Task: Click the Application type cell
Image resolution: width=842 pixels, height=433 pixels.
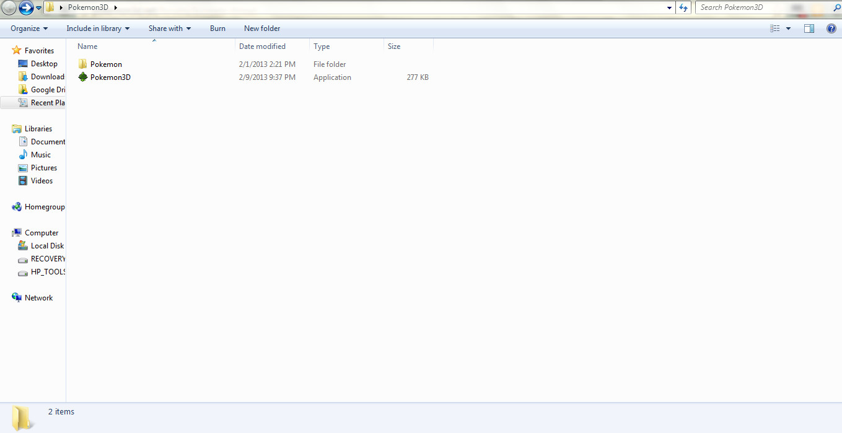Action: [x=332, y=77]
